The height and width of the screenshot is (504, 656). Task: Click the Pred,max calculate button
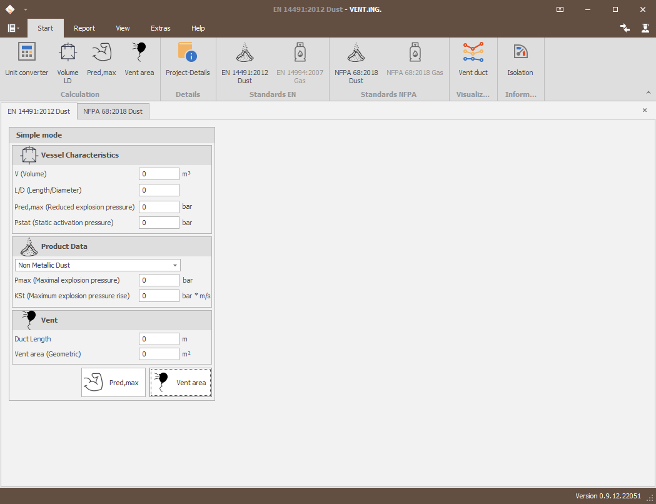click(x=113, y=382)
